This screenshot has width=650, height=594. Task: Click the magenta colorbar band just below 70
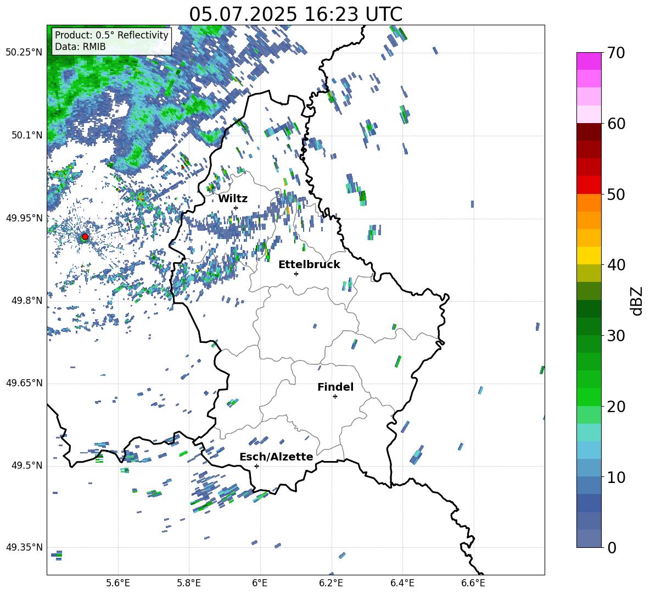589,61
